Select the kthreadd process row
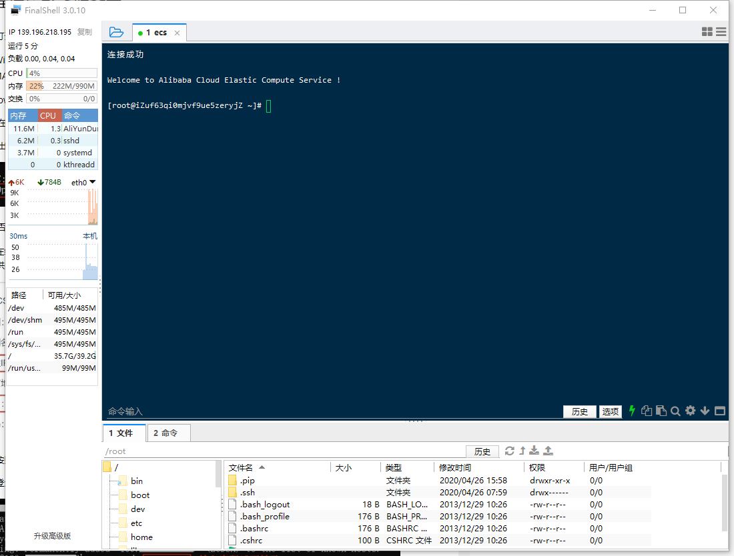This screenshot has height=556, width=734. 53,165
